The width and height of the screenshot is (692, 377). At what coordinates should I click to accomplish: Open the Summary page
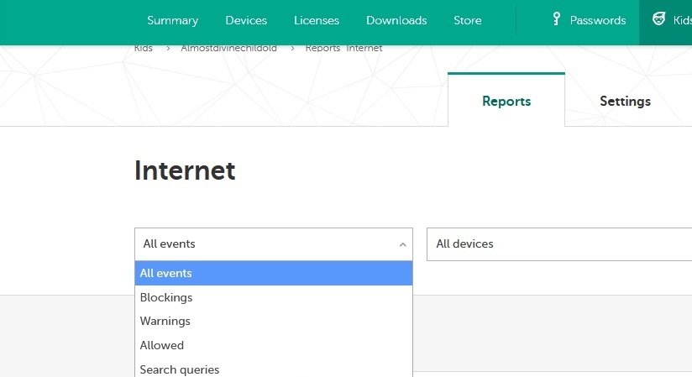172,20
